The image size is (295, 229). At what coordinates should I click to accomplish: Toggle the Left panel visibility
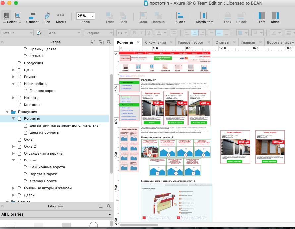click(262, 18)
